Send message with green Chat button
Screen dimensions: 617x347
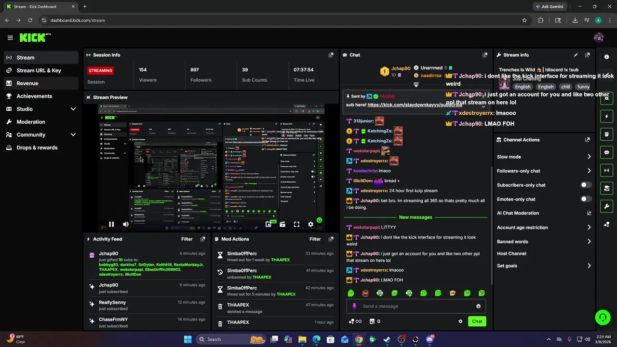pos(477,321)
